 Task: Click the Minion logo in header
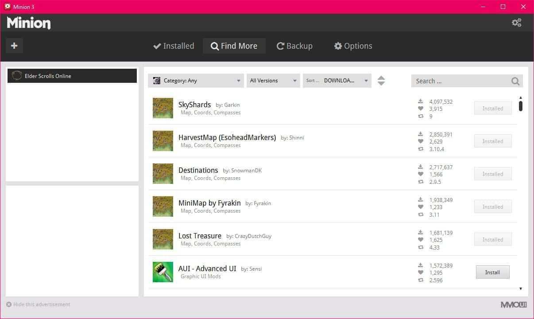[x=29, y=23]
